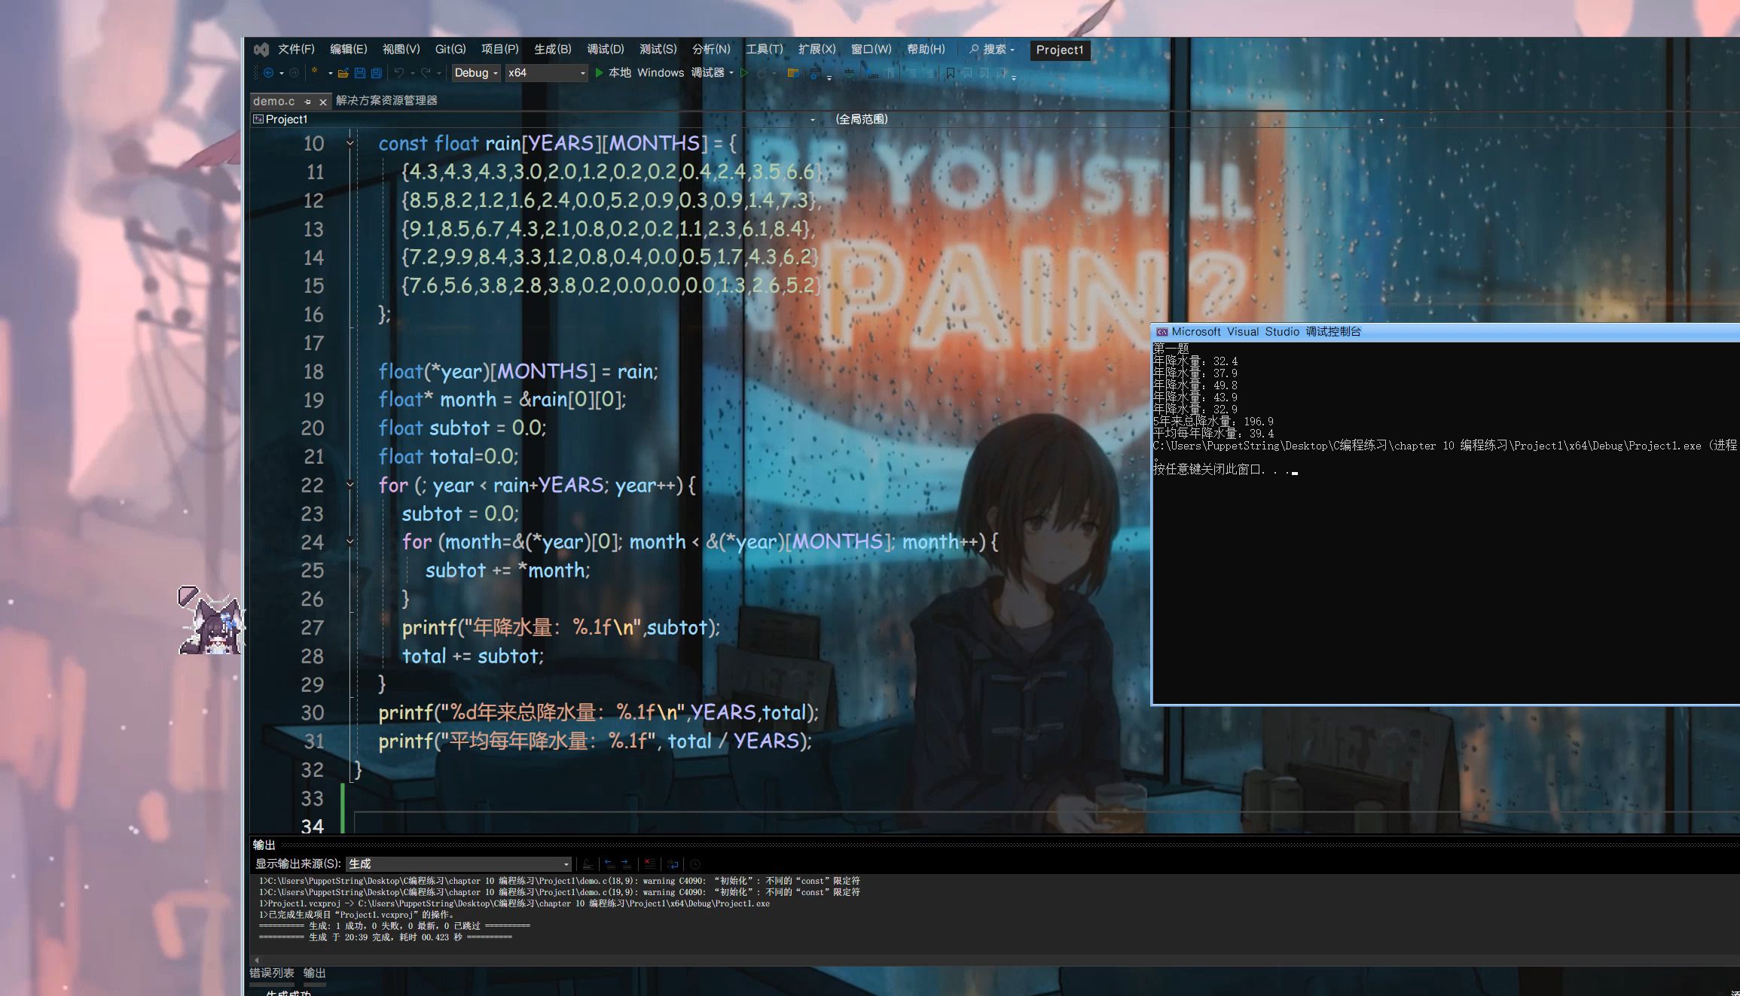
Task: Click the Undo arrow icon
Action: pos(399,73)
